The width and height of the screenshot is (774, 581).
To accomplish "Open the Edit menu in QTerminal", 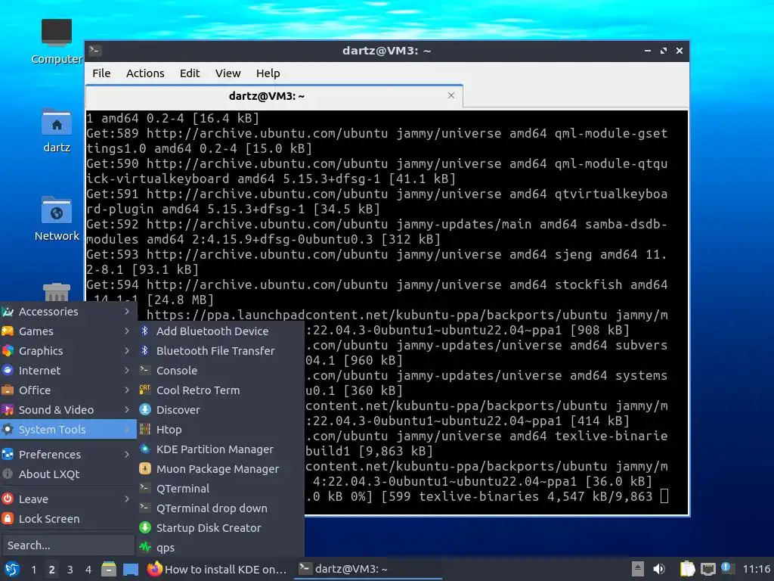I will (190, 73).
